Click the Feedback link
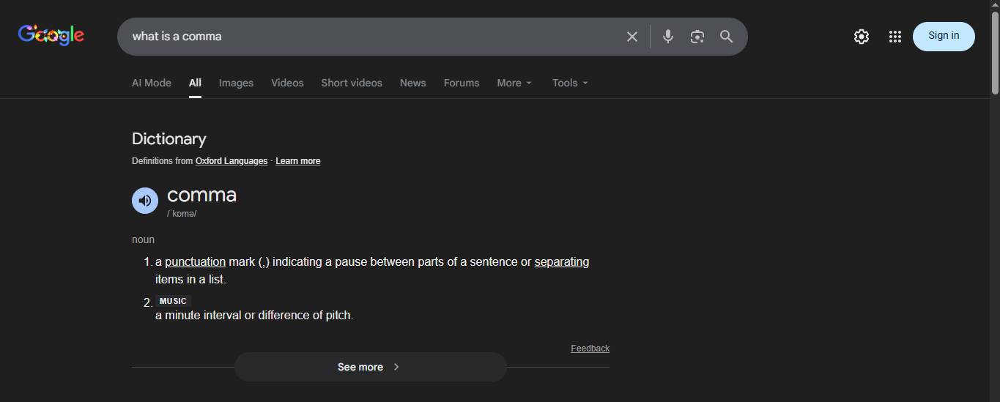The height and width of the screenshot is (402, 1000). (x=590, y=349)
